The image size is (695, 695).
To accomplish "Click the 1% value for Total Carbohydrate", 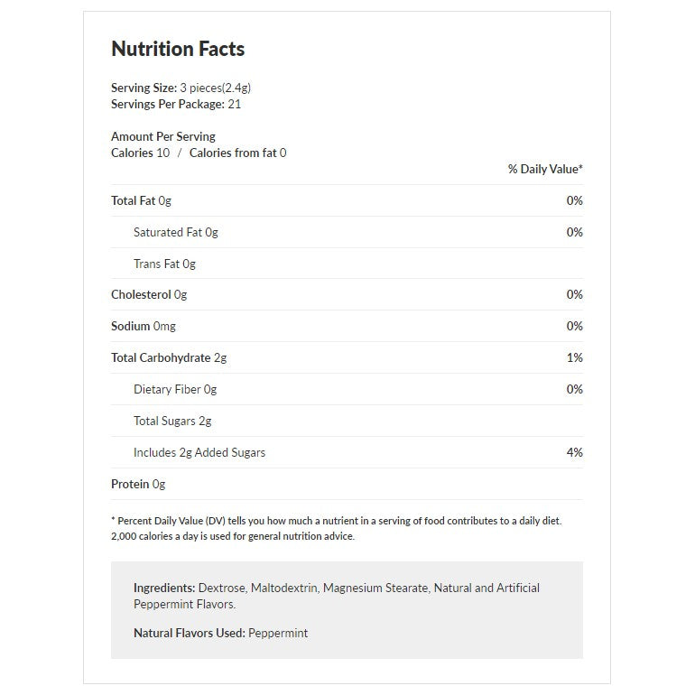I will [x=574, y=357].
